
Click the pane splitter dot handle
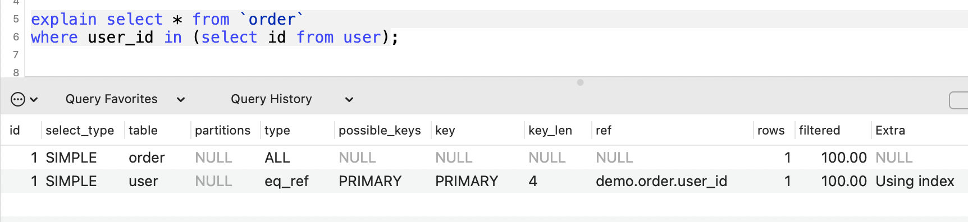580,82
